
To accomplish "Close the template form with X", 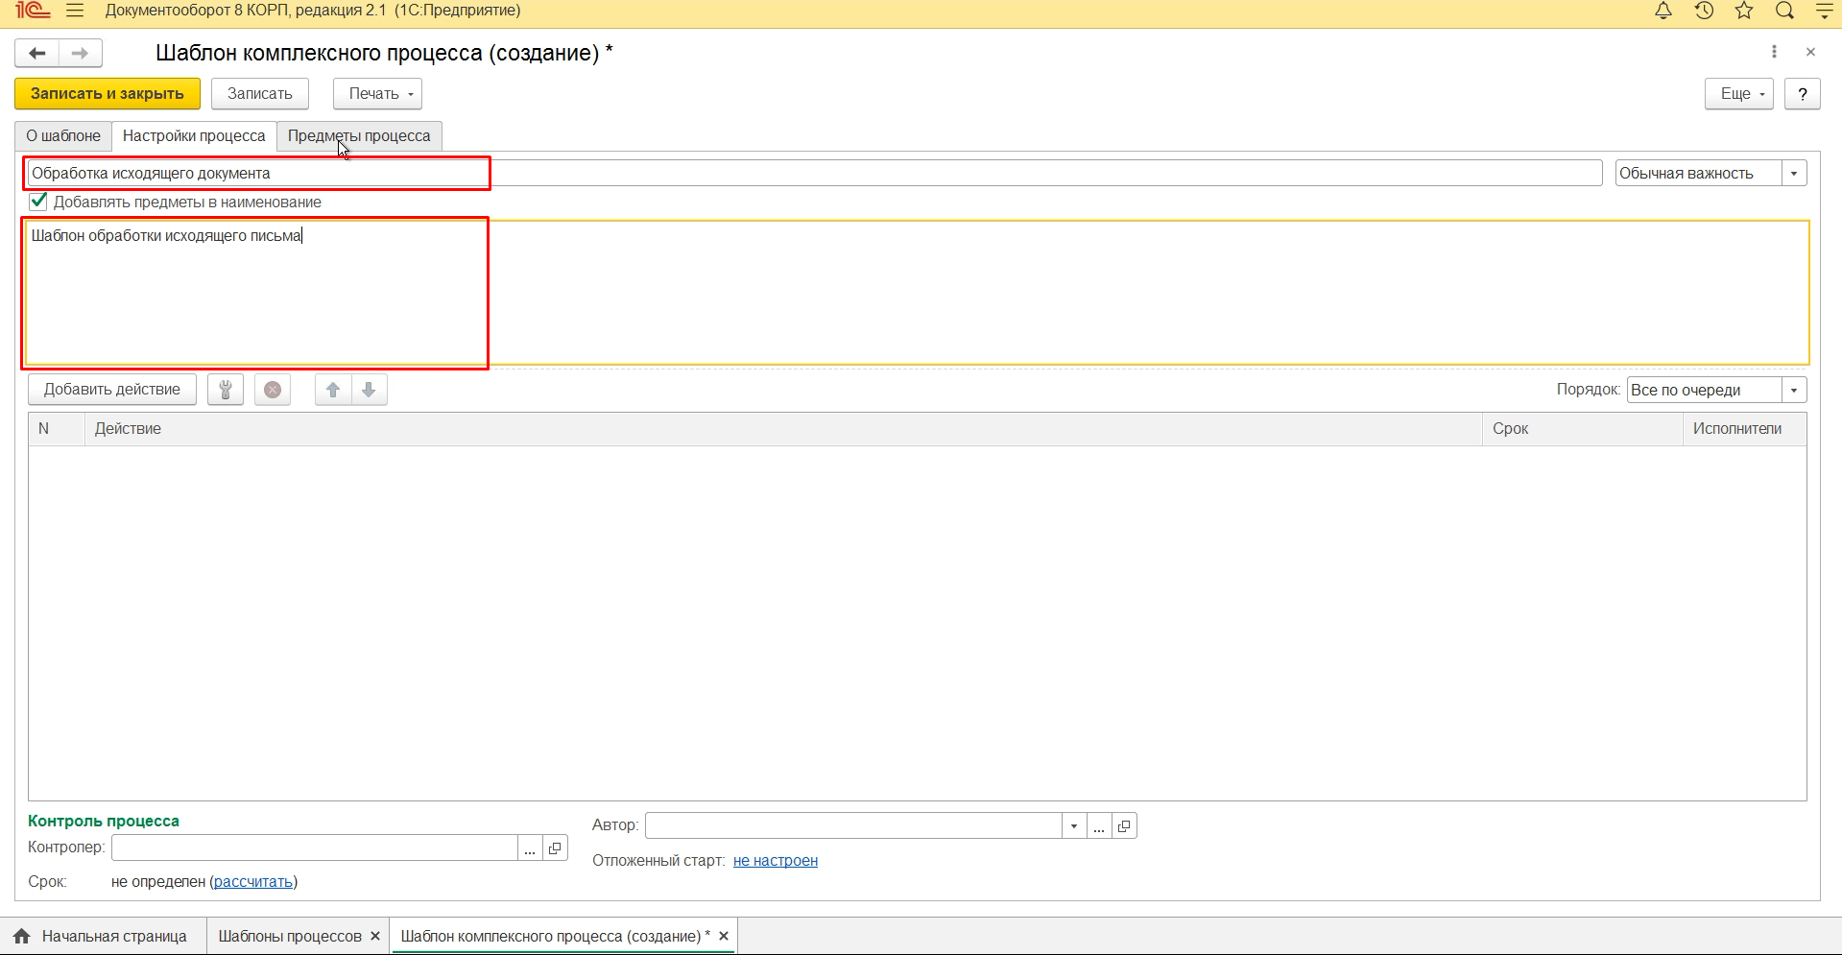I will (x=1810, y=52).
